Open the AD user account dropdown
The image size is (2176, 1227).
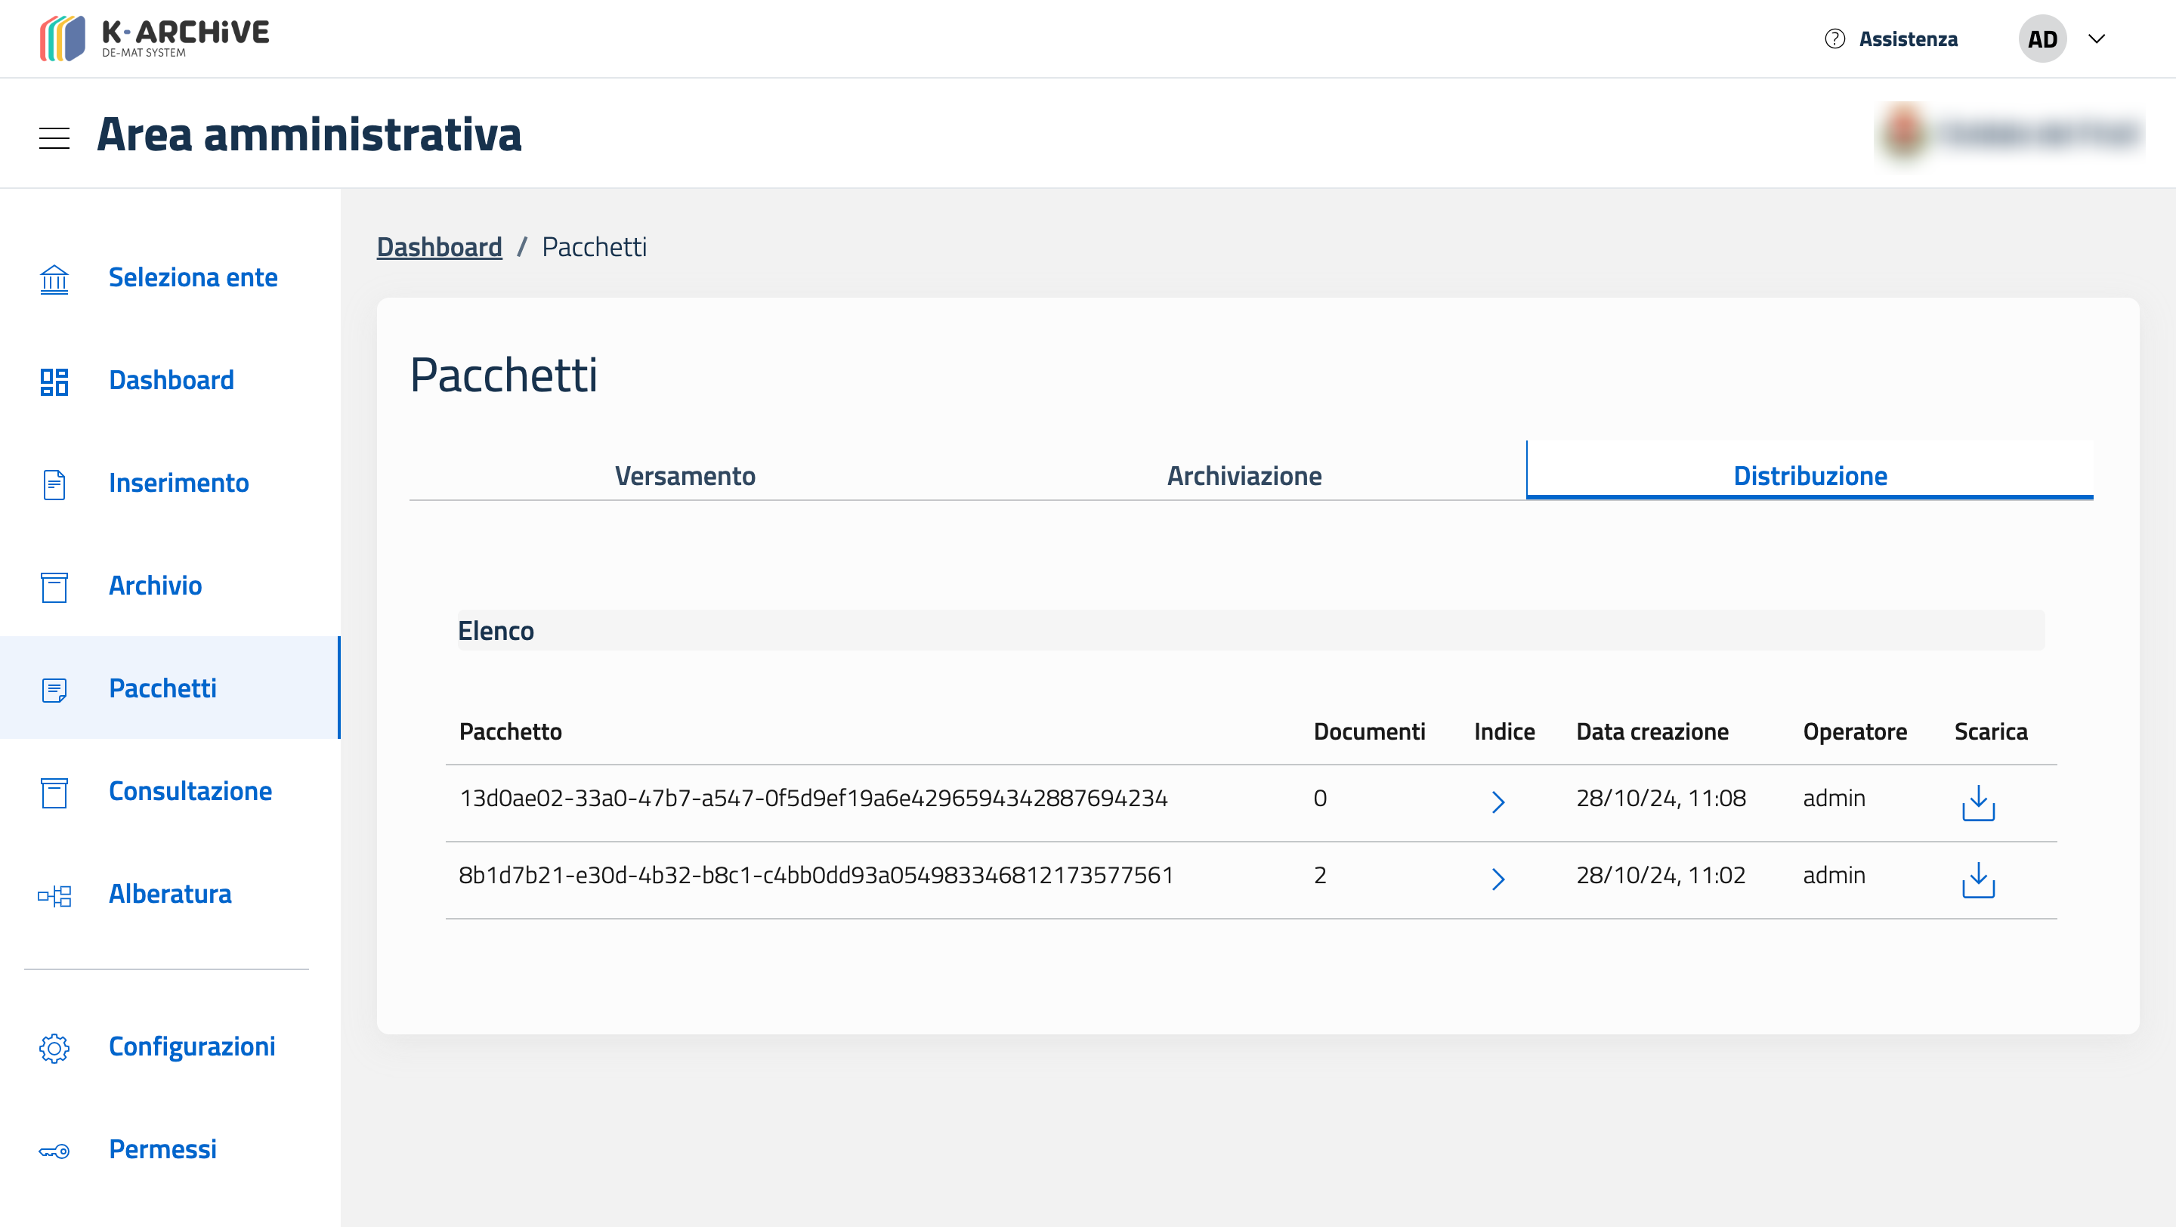pyautogui.click(x=2097, y=39)
